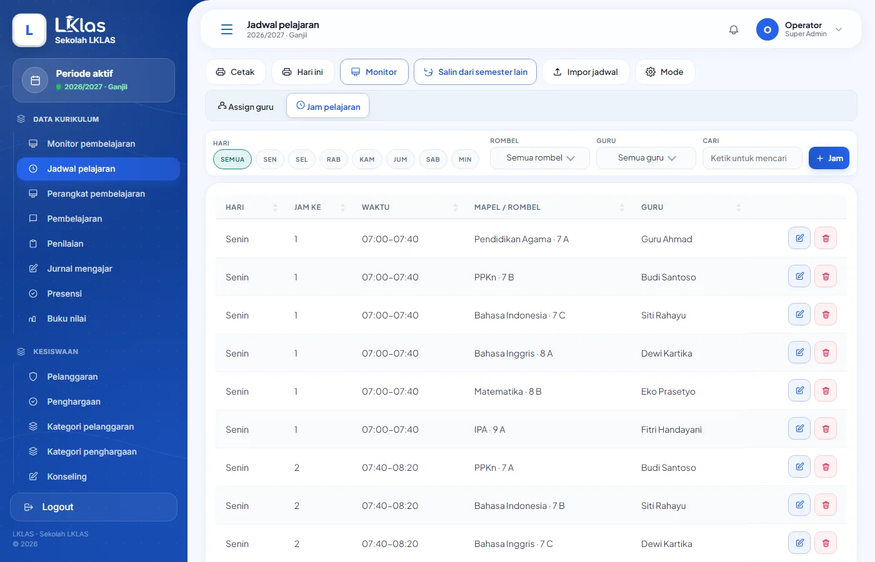Delete the IPA 9 A schedule row
875x562 pixels.
pyautogui.click(x=826, y=428)
